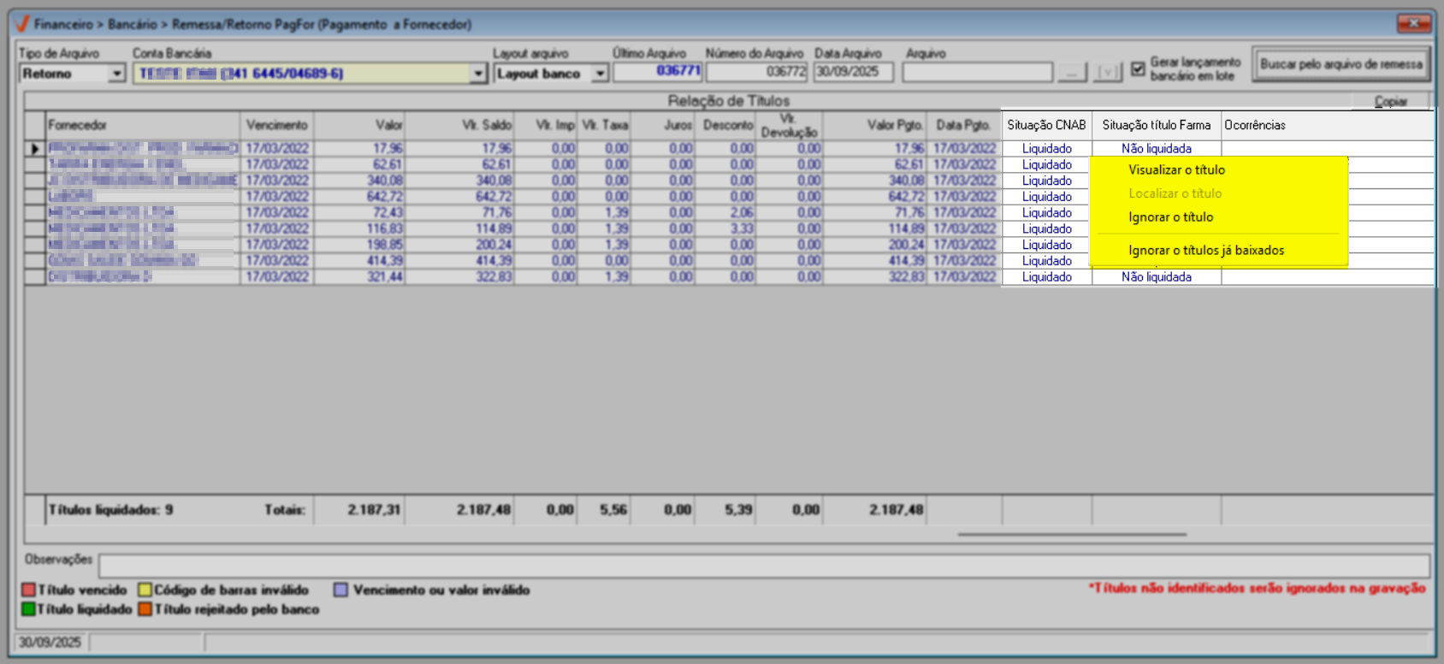Toggle 'Gerar lançamento bancário em lote' checkbox
The width and height of the screenshot is (1444, 664).
[1138, 69]
